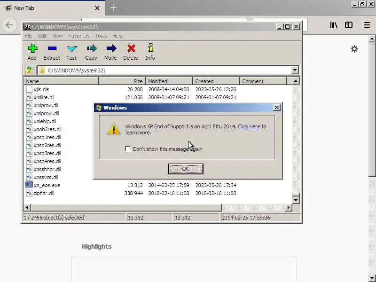Screen dimensions: 376x282
Task: Click the Highlights heading on New Tab
Action: 97,246
